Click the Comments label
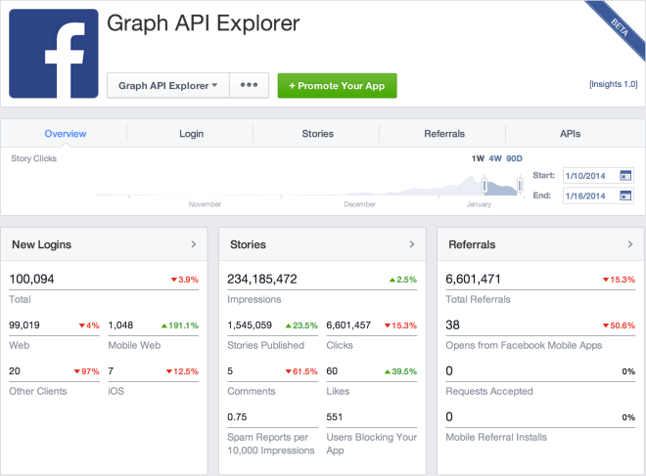This screenshot has height=476, width=646. 252,391
